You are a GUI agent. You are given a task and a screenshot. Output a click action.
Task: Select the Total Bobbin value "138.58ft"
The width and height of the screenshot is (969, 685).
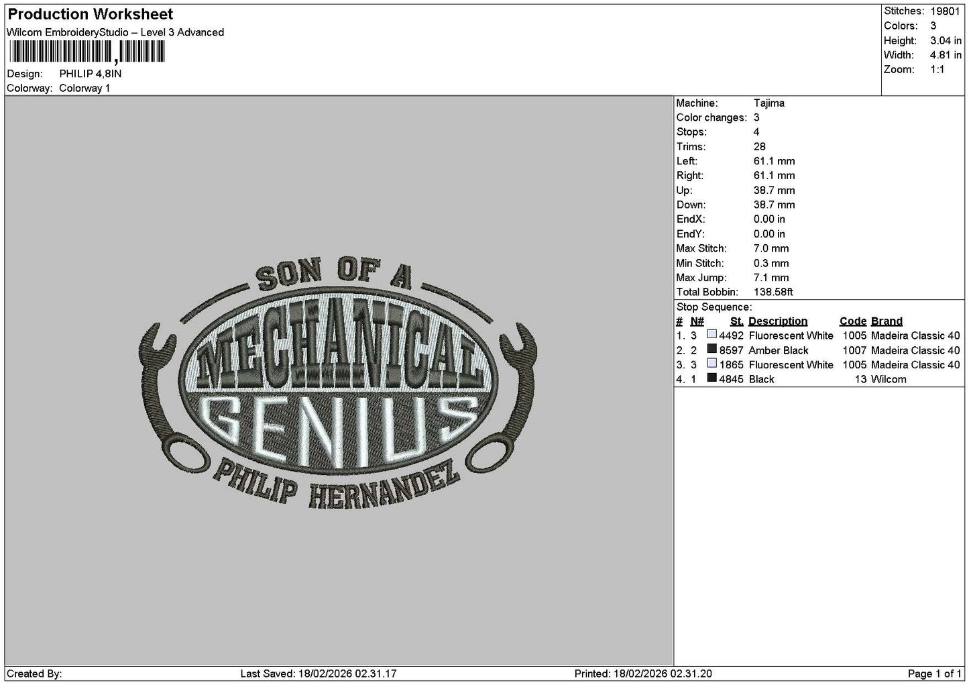pyautogui.click(x=773, y=292)
